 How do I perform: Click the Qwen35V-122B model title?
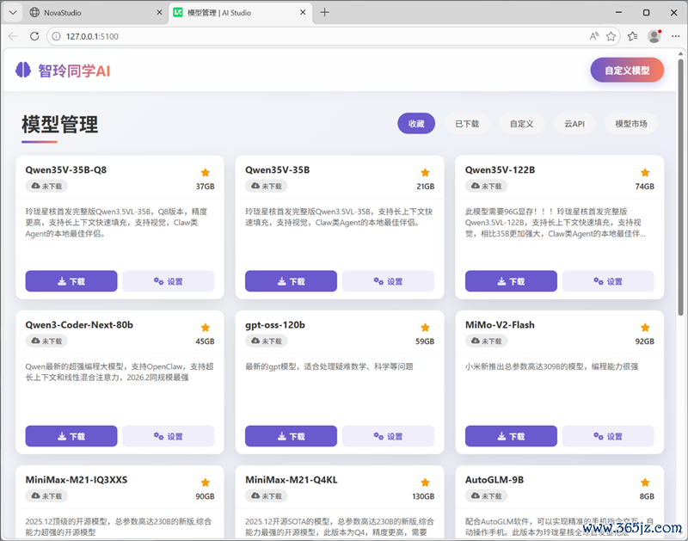click(x=500, y=169)
